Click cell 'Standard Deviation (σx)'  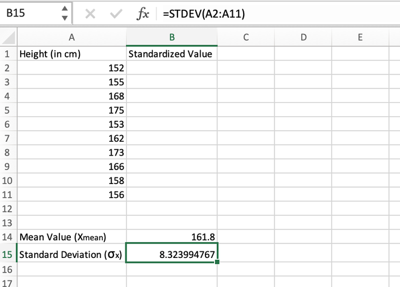pyautogui.click(x=72, y=254)
